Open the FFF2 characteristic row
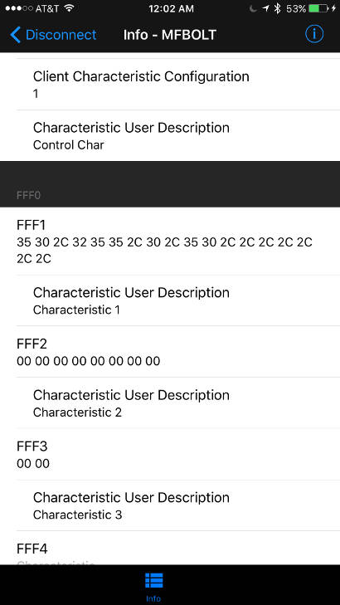The width and height of the screenshot is (340, 605). pos(170,352)
